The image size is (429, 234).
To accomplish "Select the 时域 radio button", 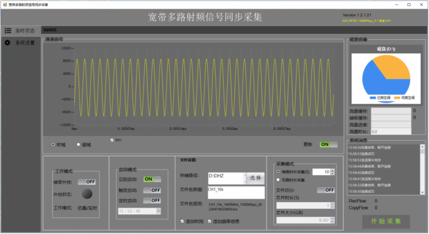I will point(53,145).
